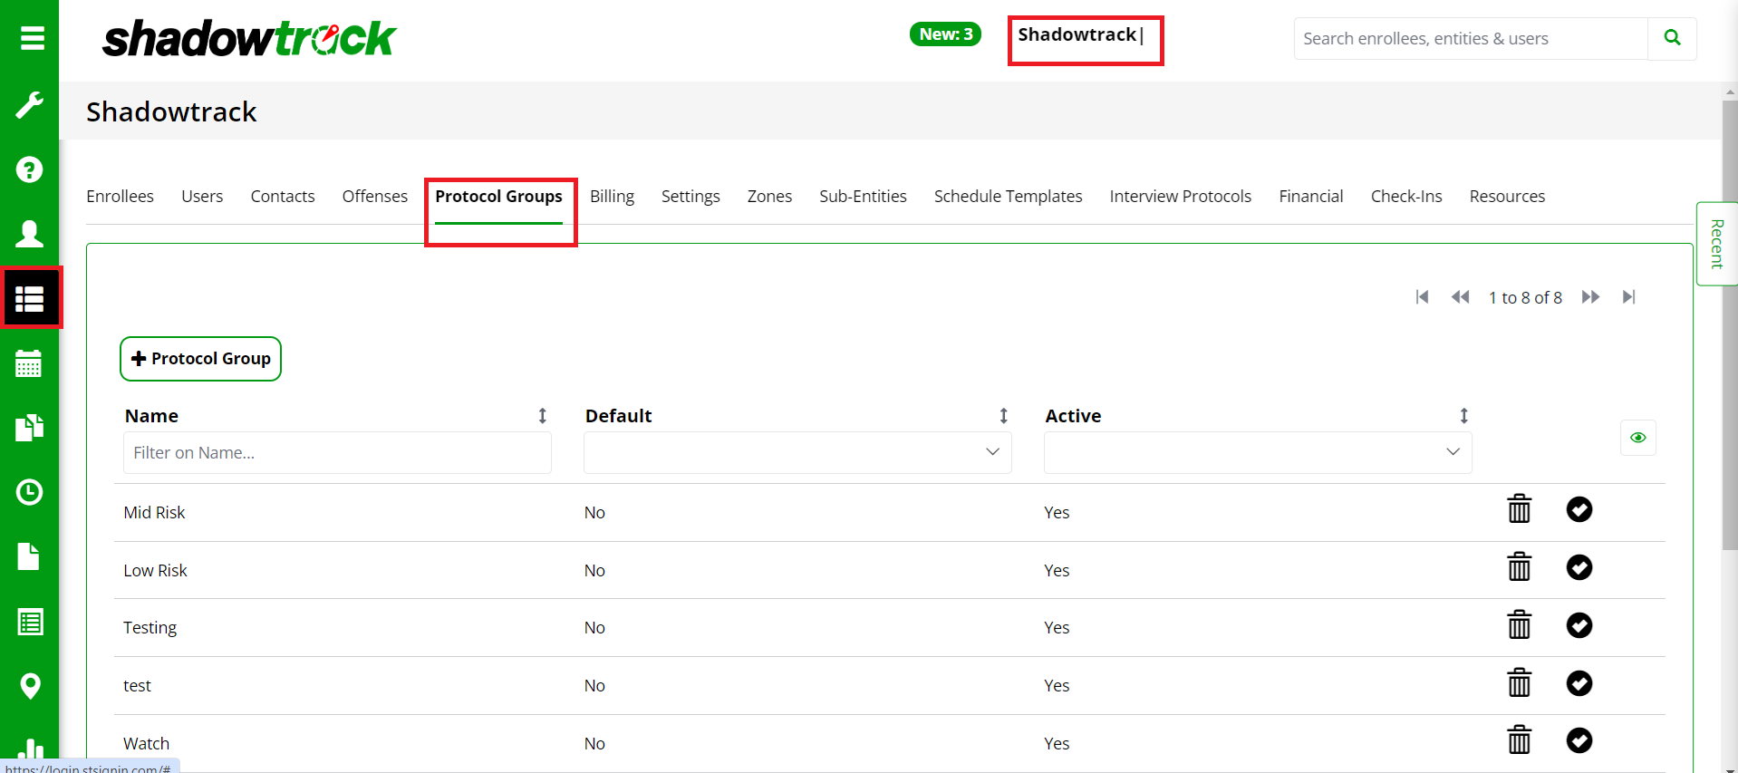Click trash icon in test row
This screenshot has height=773, width=1738.
click(x=1519, y=682)
